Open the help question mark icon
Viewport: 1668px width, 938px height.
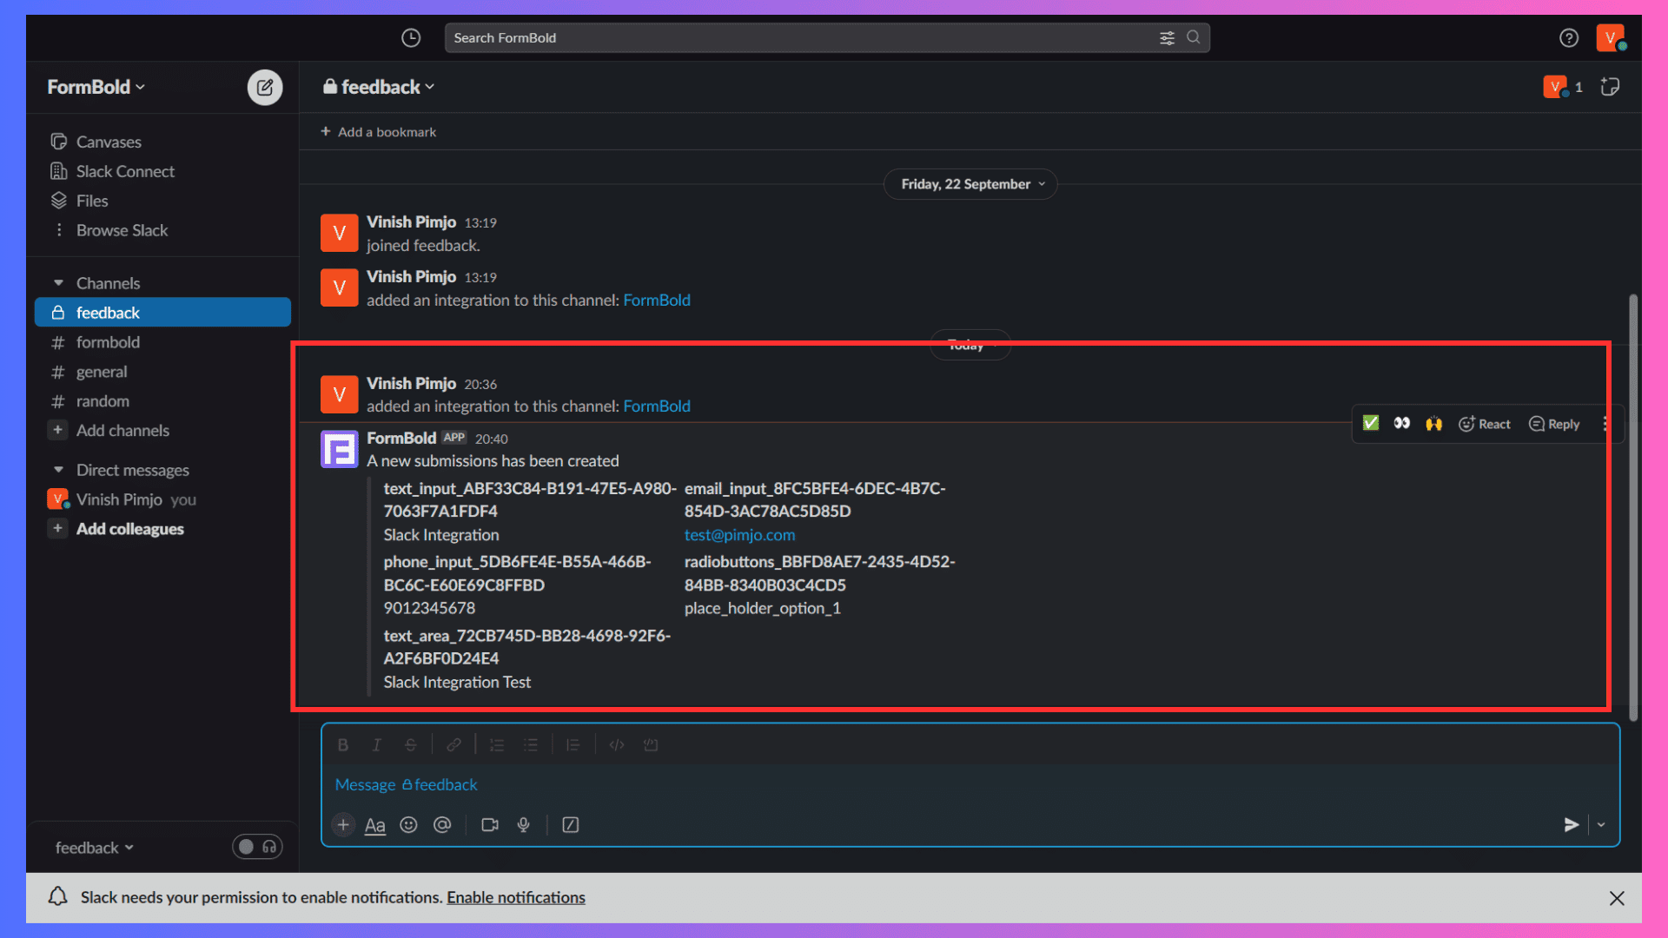point(1568,38)
